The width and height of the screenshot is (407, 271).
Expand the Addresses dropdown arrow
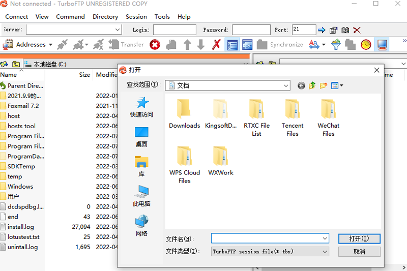click(50, 45)
